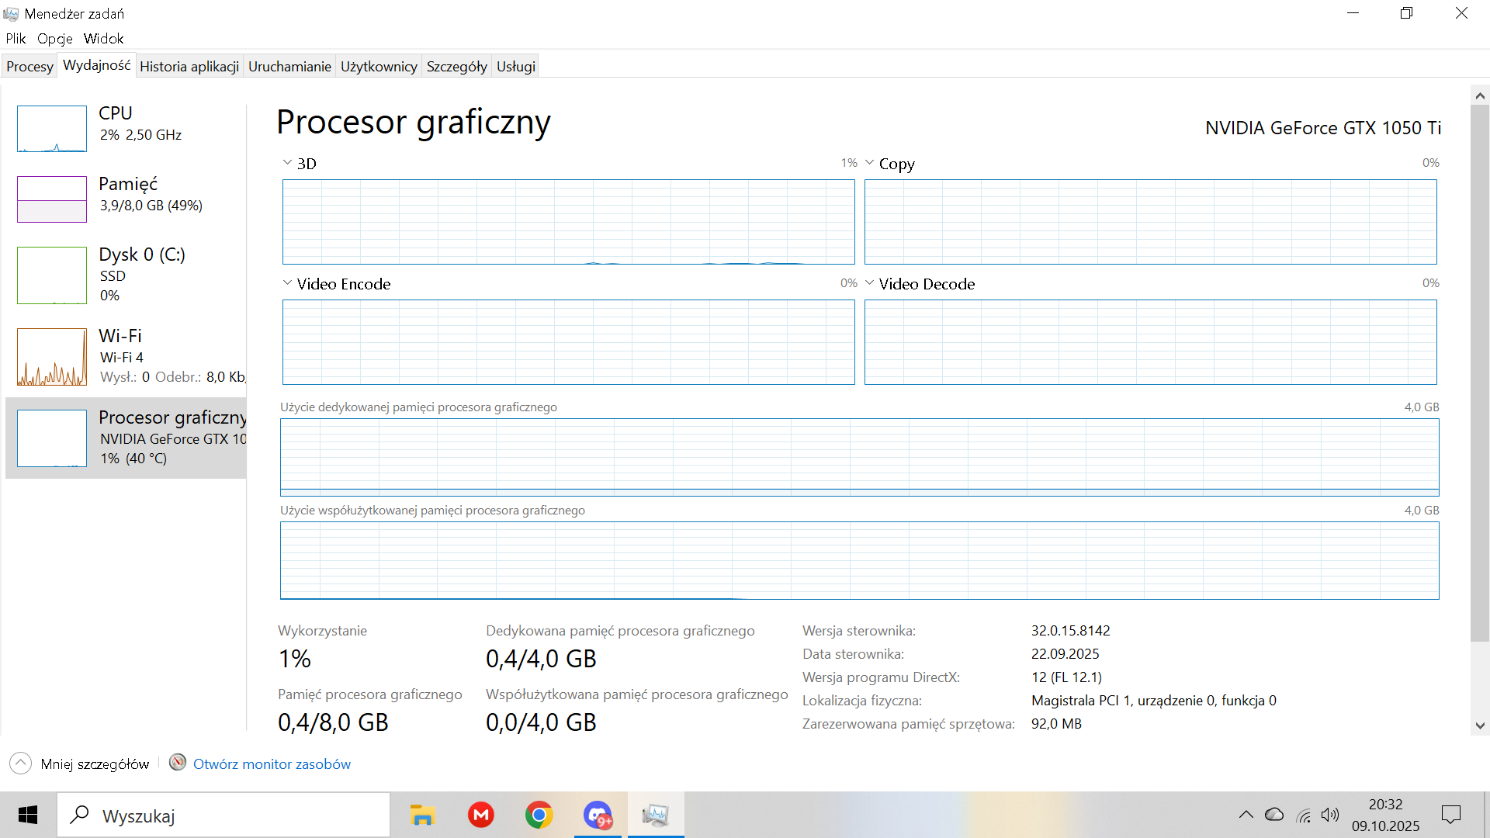Open the Video Decode graph dropdown
The height and width of the screenshot is (838, 1490).
pos(870,283)
